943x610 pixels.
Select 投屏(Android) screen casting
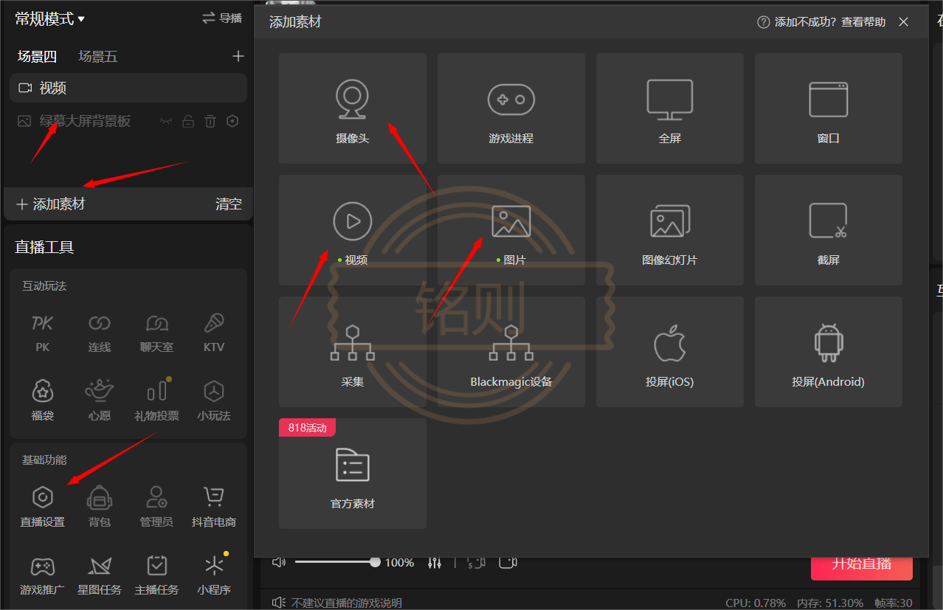click(x=829, y=352)
